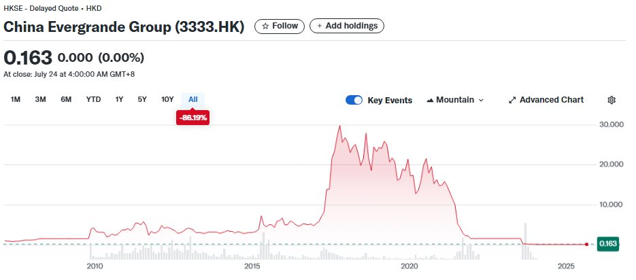Click the red endpoint dot on chart
This screenshot has height=280, width=636.
click(x=586, y=244)
